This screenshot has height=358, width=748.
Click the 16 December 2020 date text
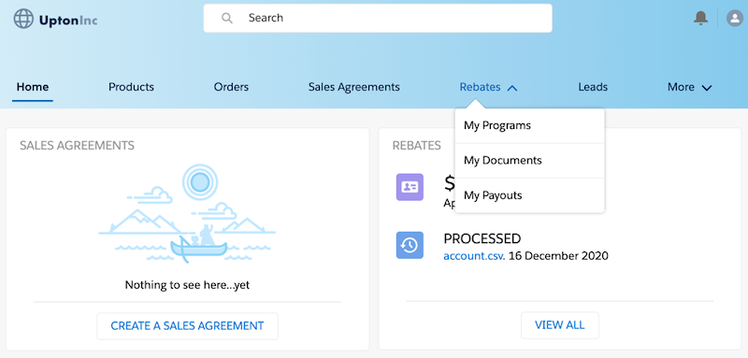tap(558, 256)
